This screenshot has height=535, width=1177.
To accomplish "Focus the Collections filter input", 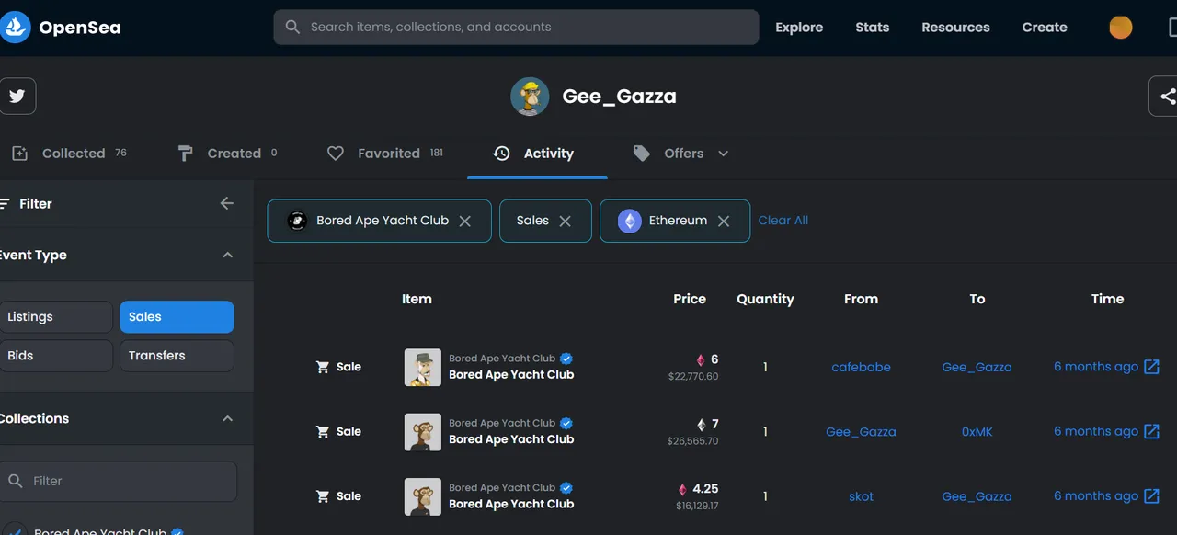I will point(118,481).
